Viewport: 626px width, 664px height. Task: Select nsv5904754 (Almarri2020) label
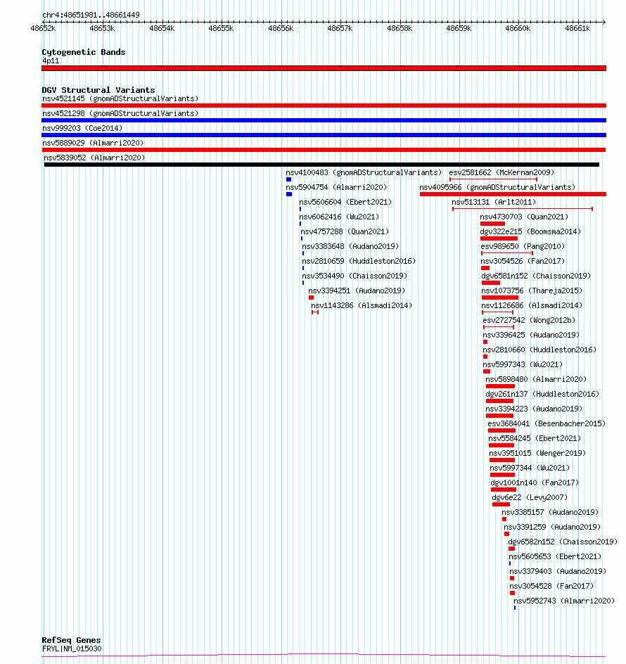[336, 188]
